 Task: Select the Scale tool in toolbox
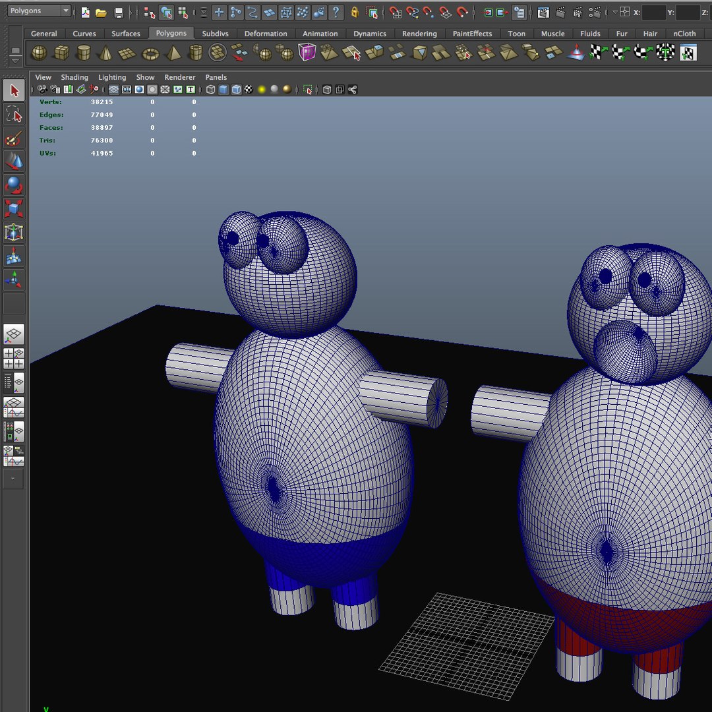pyautogui.click(x=14, y=208)
